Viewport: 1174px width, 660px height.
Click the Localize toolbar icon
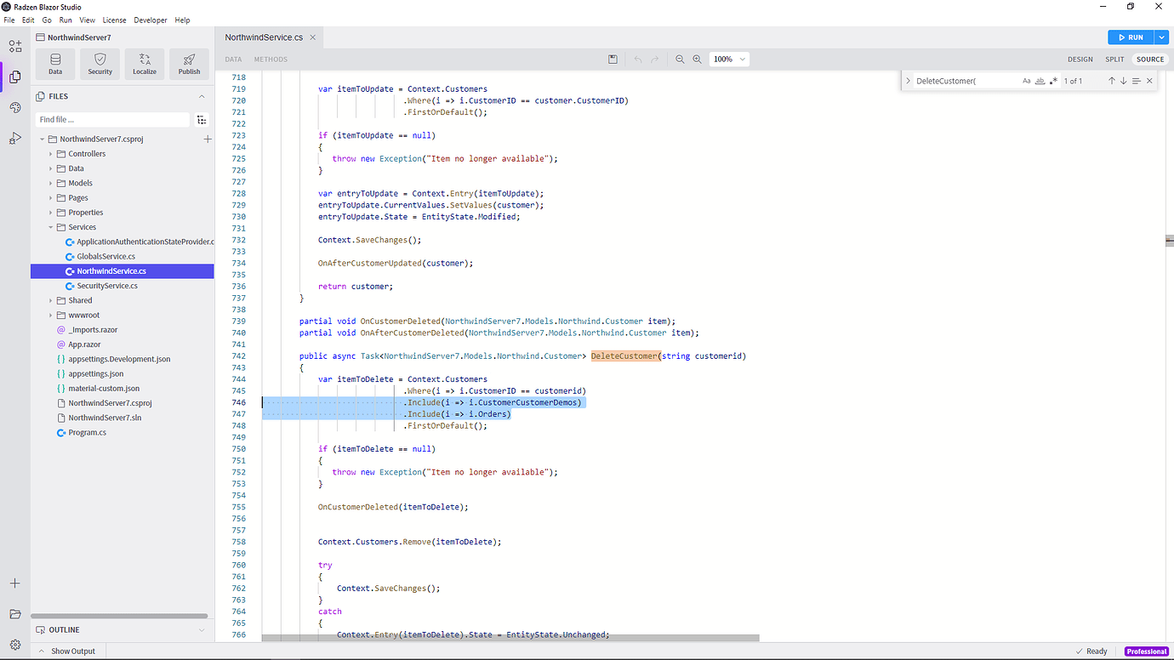(145, 64)
